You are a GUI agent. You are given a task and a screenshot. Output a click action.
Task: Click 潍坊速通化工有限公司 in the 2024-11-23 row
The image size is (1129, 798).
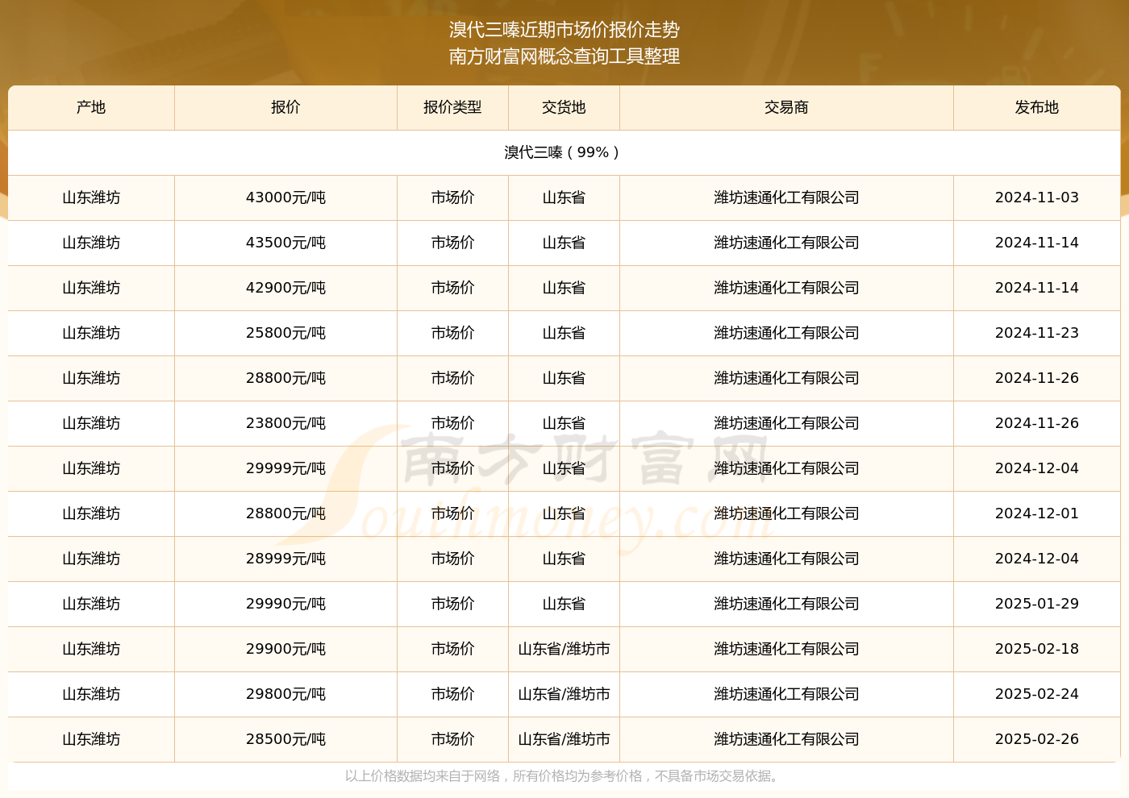(786, 333)
